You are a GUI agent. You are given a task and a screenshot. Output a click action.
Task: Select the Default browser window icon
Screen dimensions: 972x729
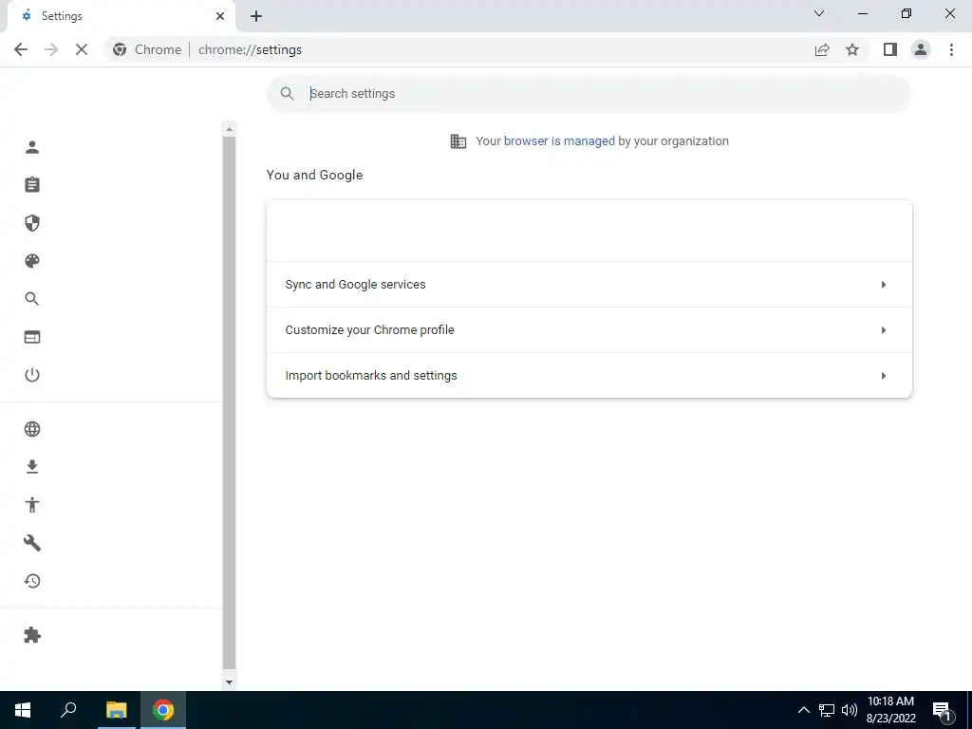click(32, 337)
